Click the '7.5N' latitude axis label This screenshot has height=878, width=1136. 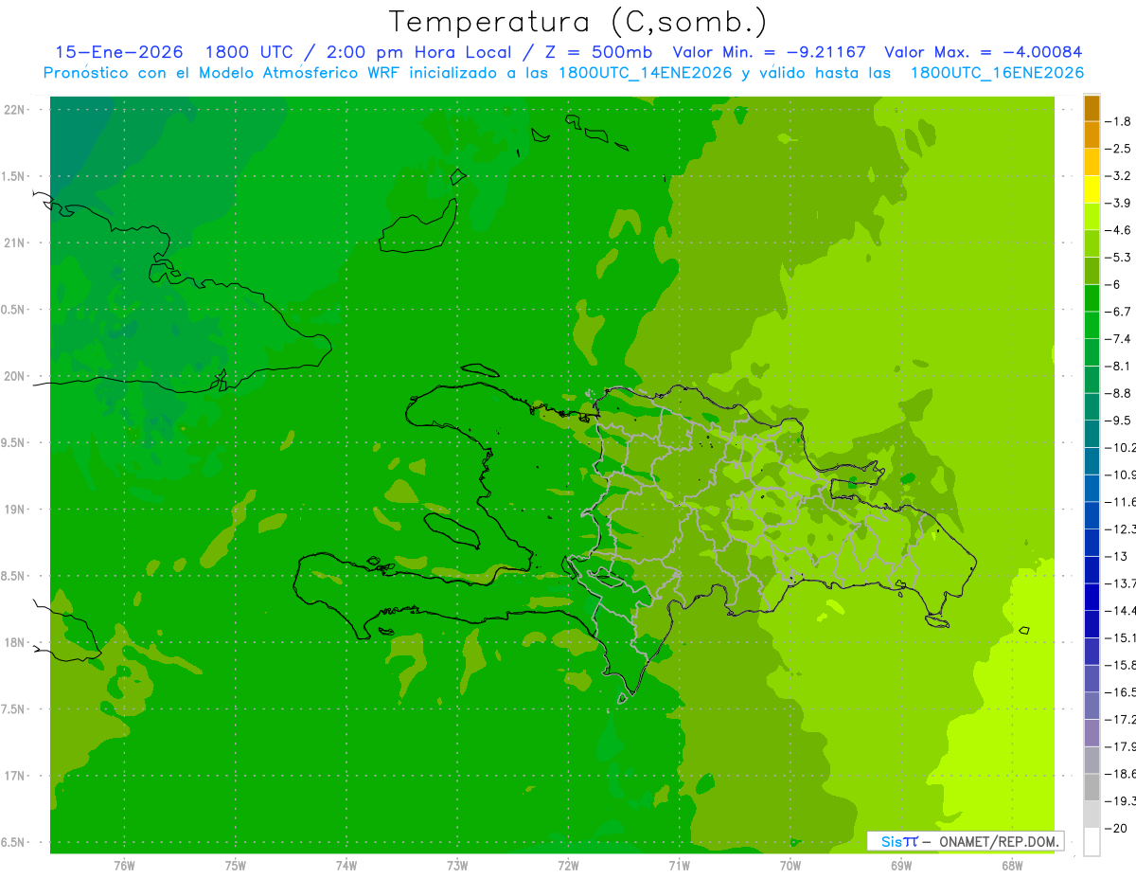point(14,709)
